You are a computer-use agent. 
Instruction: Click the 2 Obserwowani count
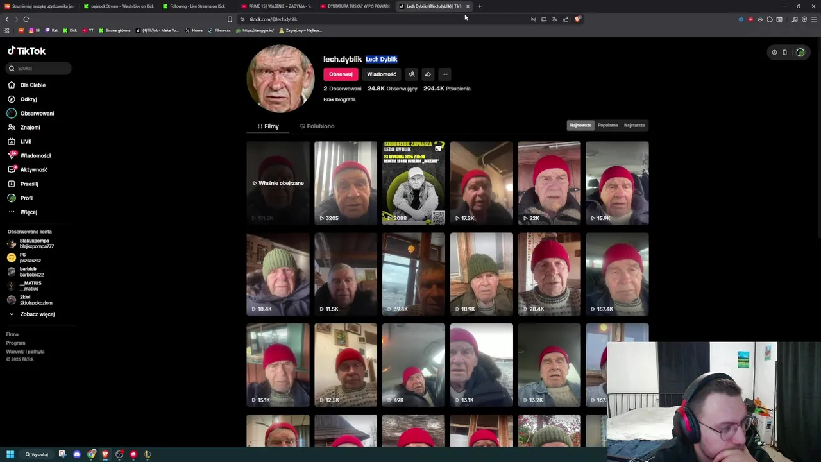click(x=342, y=89)
